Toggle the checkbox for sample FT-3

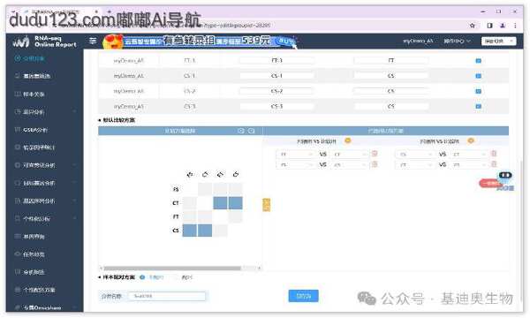click(478, 61)
